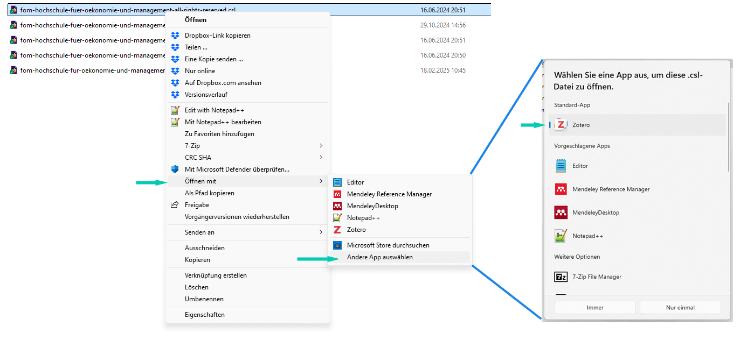
Task: Expand the 7-Zip submenu arrow
Action: [321, 146]
